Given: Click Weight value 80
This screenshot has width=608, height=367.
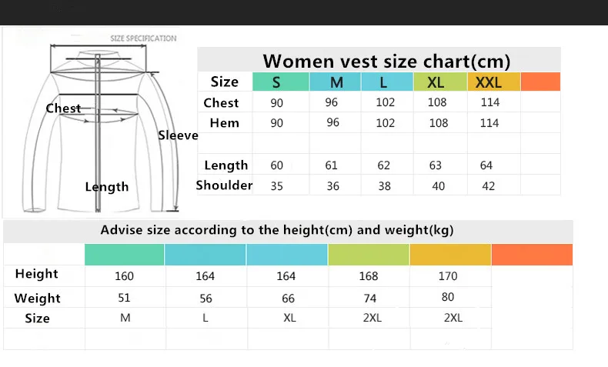Looking at the screenshot, I should (448, 297).
